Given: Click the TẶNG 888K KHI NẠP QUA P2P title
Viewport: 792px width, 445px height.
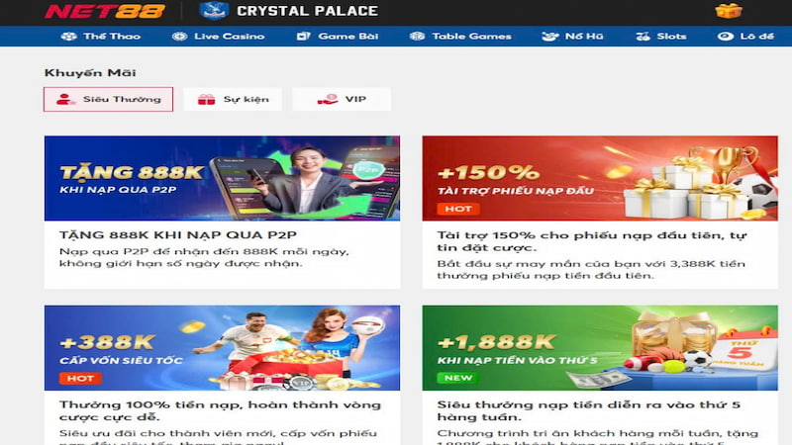Looking at the screenshot, I should coord(178,235).
